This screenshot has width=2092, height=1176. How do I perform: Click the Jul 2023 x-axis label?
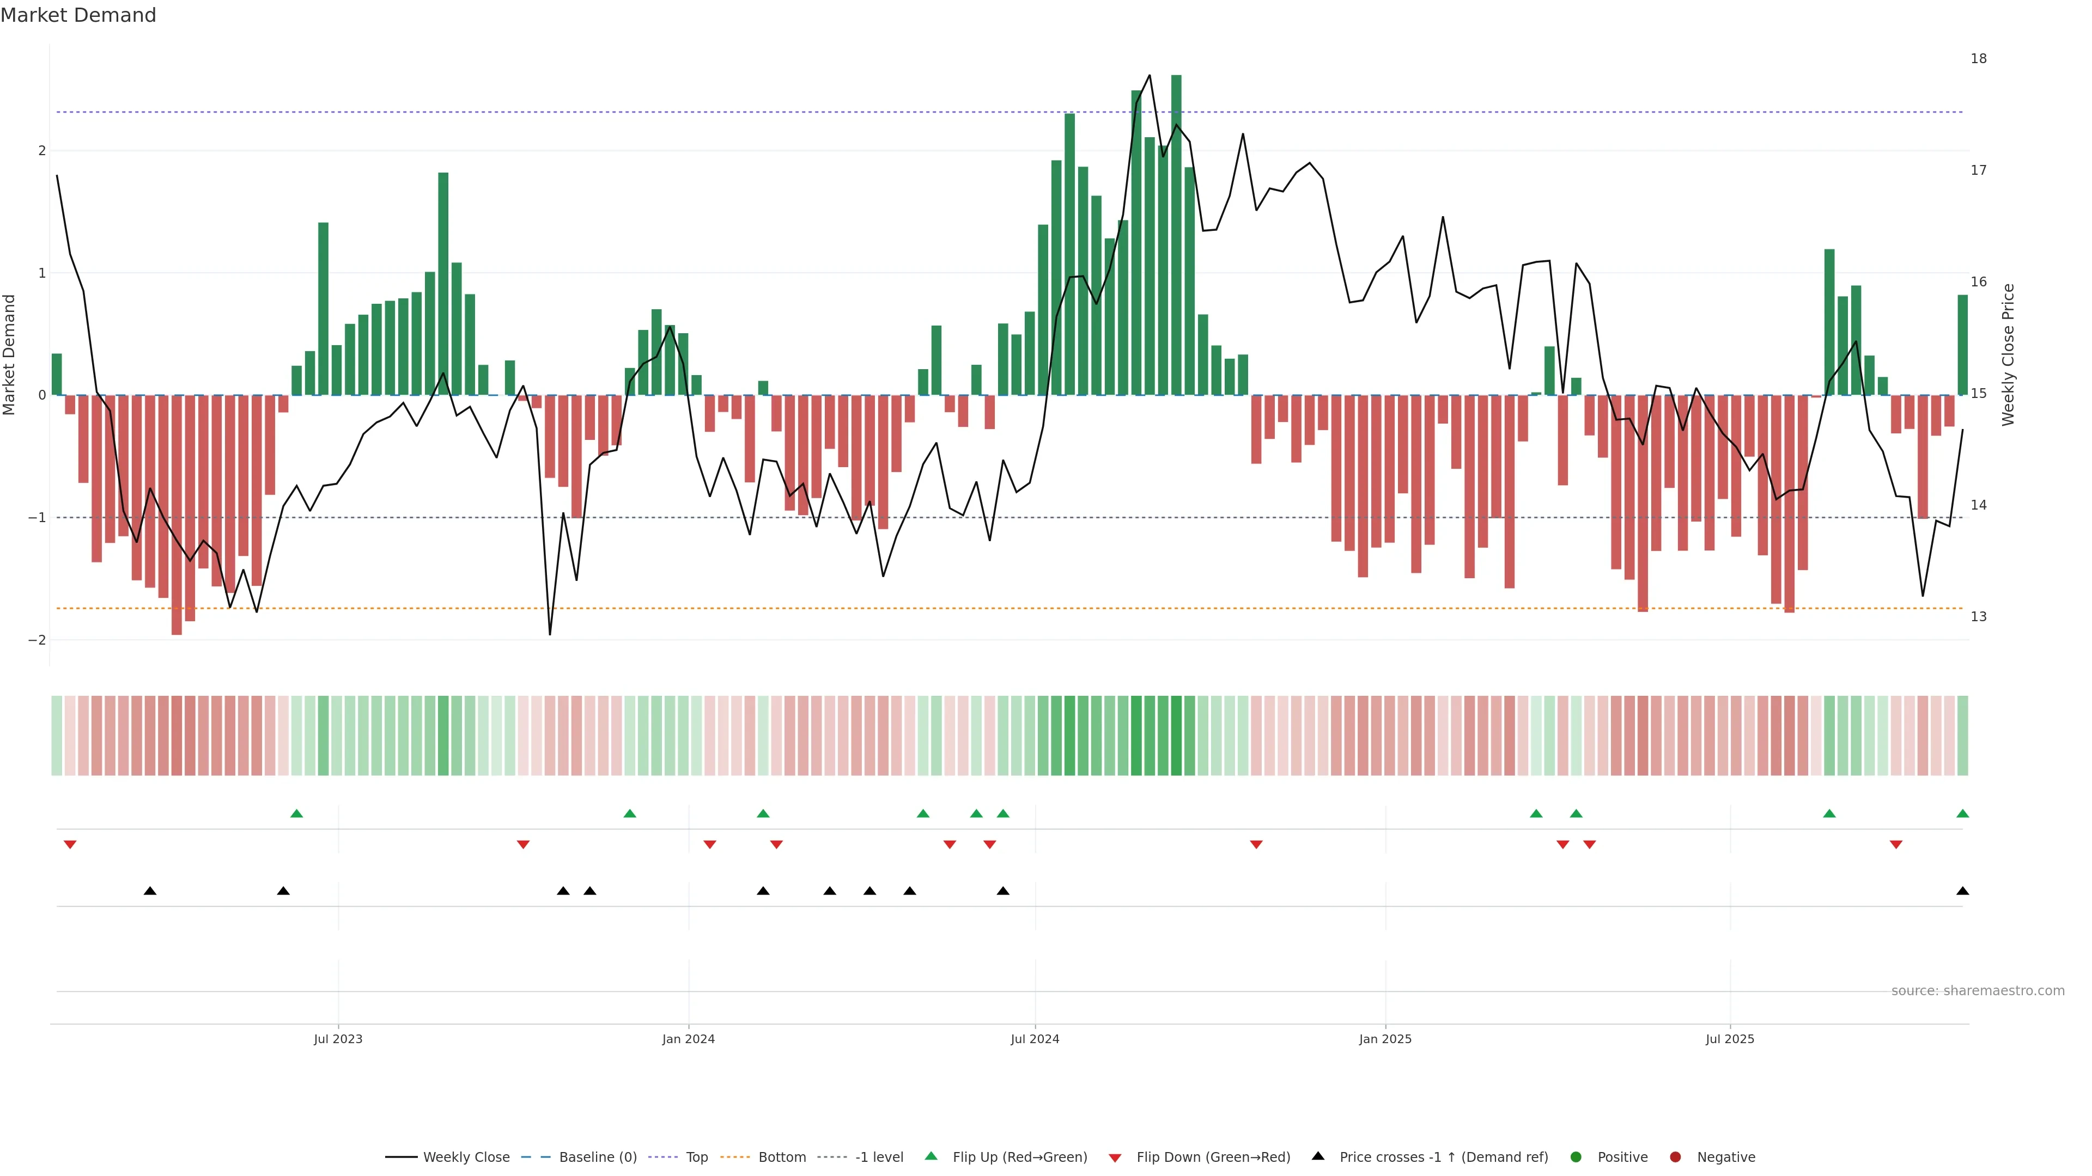point(338,1039)
